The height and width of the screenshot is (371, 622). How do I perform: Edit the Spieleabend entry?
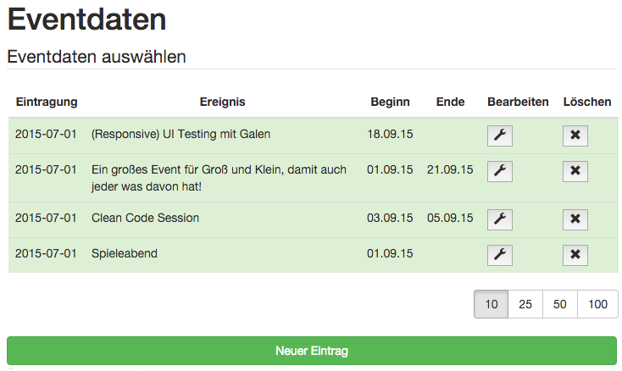[500, 255]
